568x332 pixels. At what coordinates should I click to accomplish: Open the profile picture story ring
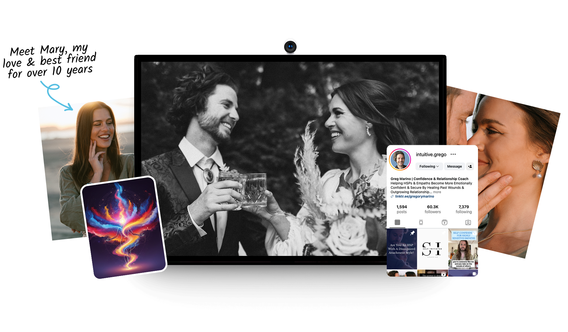click(400, 159)
